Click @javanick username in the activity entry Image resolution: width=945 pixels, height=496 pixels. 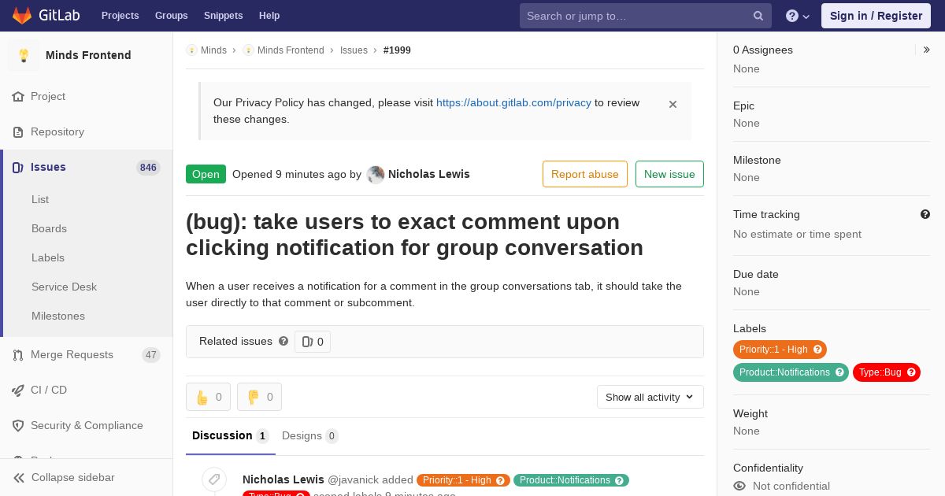click(354, 479)
